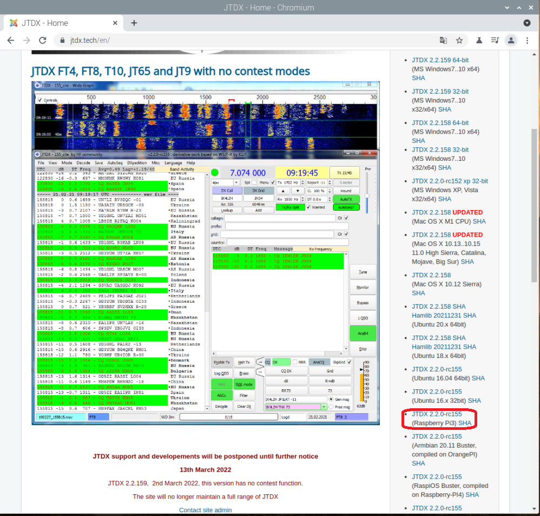Image resolution: width=540 pixels, height=516 pixels.
Task: Open SHA link for Ubuntu 16.x 32bit
Action: [474, 401]
